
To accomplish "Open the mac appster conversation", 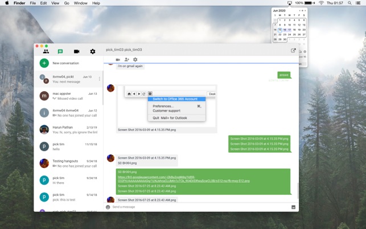I will pyautogui.click(x=69, y=96).
